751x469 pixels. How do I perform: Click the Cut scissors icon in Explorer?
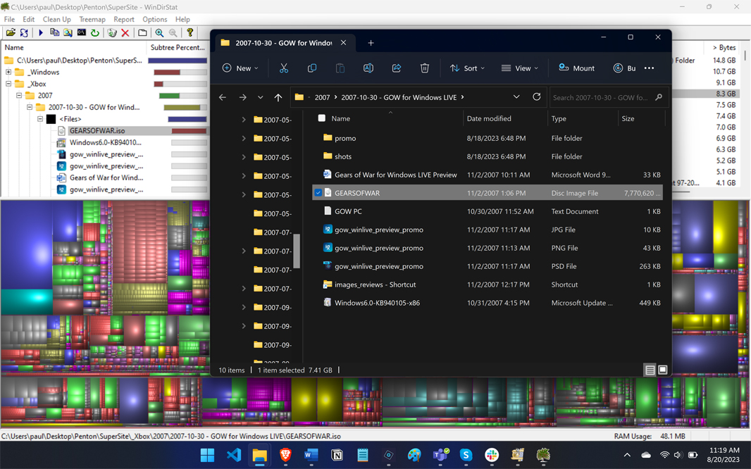284,68
